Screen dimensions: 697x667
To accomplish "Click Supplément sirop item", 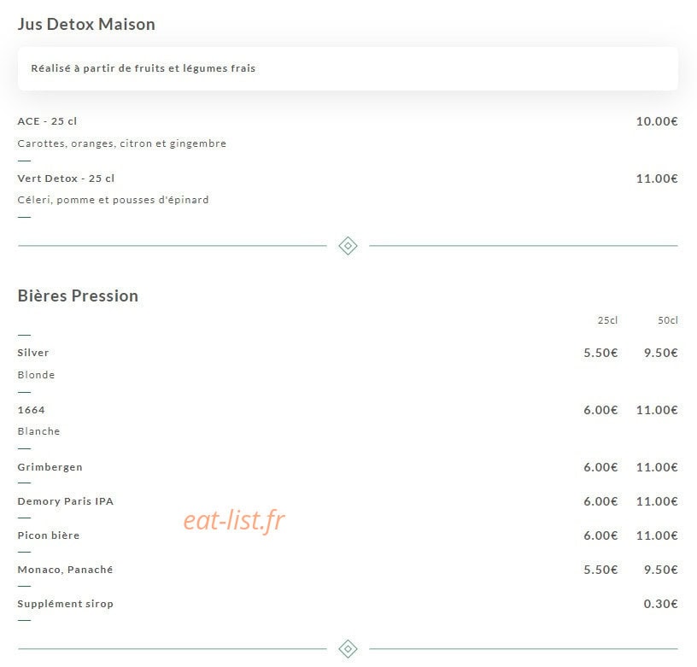I will pyautogui.click(x=65, y=604).
